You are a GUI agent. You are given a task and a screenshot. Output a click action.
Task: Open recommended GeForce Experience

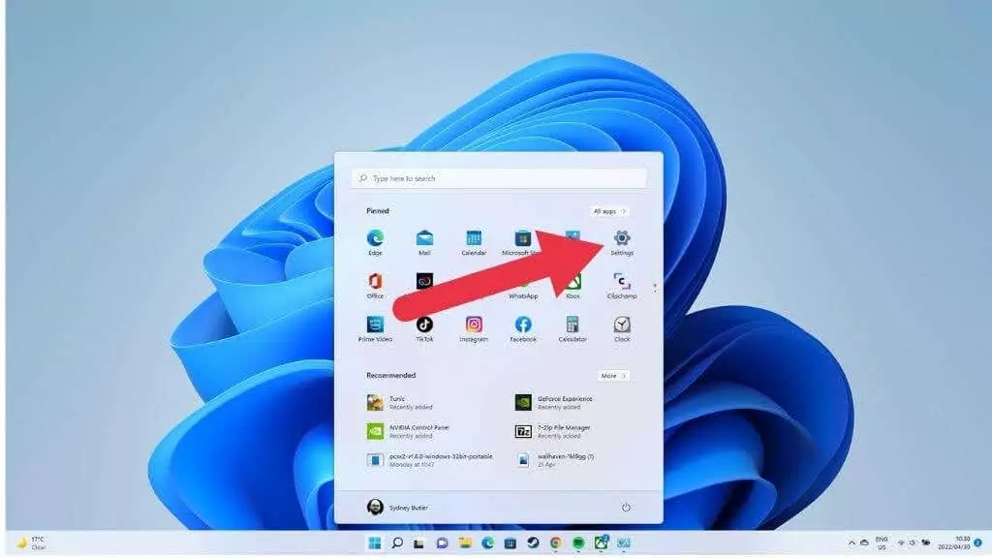(554, 402)
